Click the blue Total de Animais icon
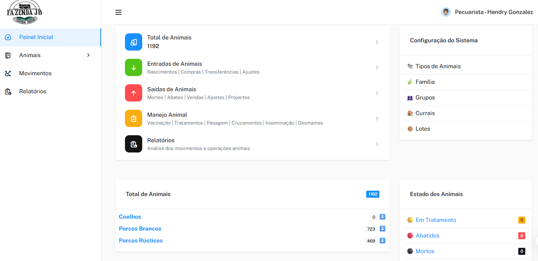Screen dimensions: 538x261 (x=134, y=42)
